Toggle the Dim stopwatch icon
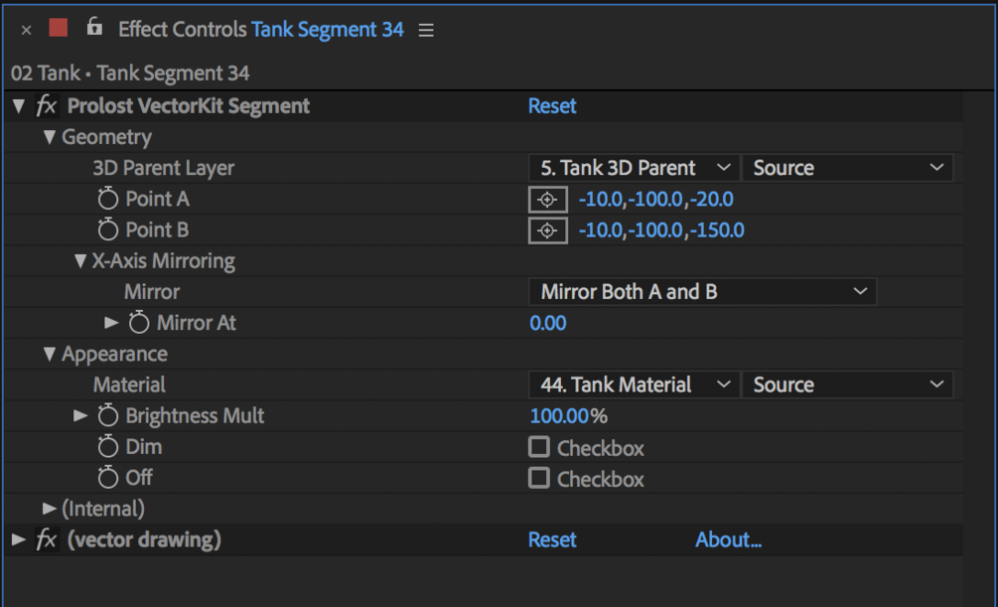The height and width of the screenshot is (607, 998). 108,447
